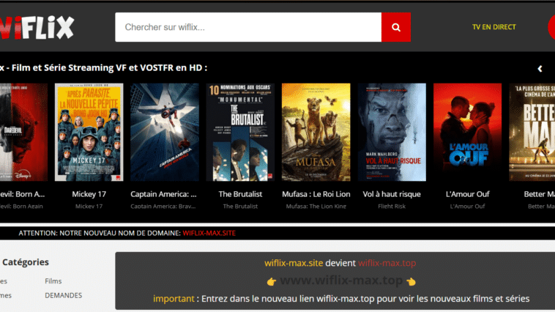Focus the Chercher sur wiflix search field
555x312 pixels.
click(248, 27)
